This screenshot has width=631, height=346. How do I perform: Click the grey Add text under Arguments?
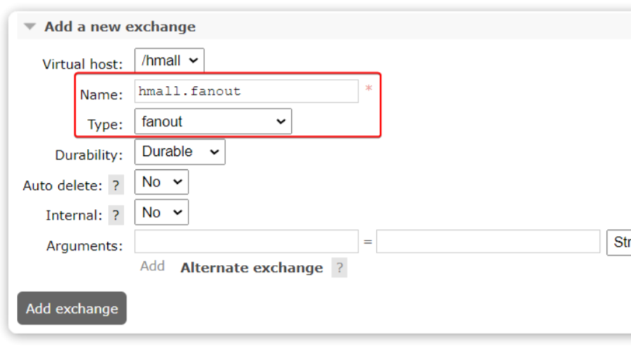[152, 266]
